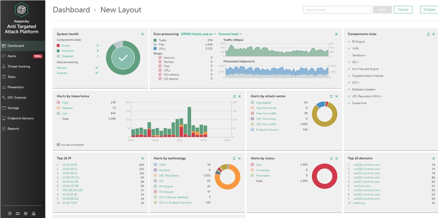
Task: Toggle the Low importance checkbox
Action: [x=58, y=113]
